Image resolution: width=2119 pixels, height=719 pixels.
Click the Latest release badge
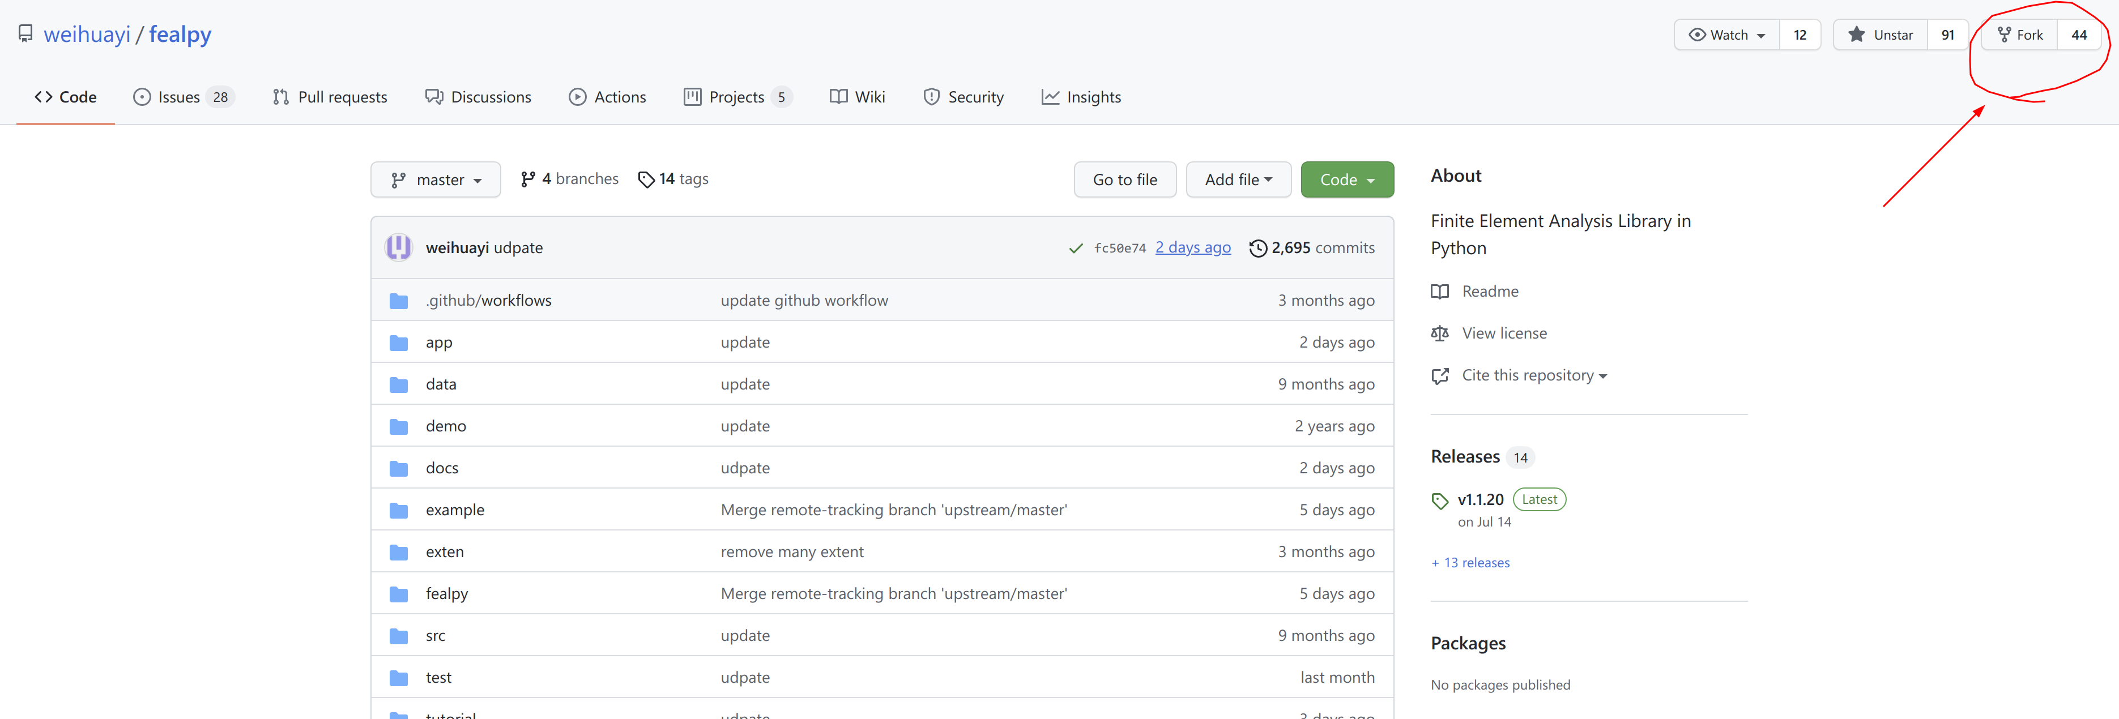click(x=1539, y=499)
